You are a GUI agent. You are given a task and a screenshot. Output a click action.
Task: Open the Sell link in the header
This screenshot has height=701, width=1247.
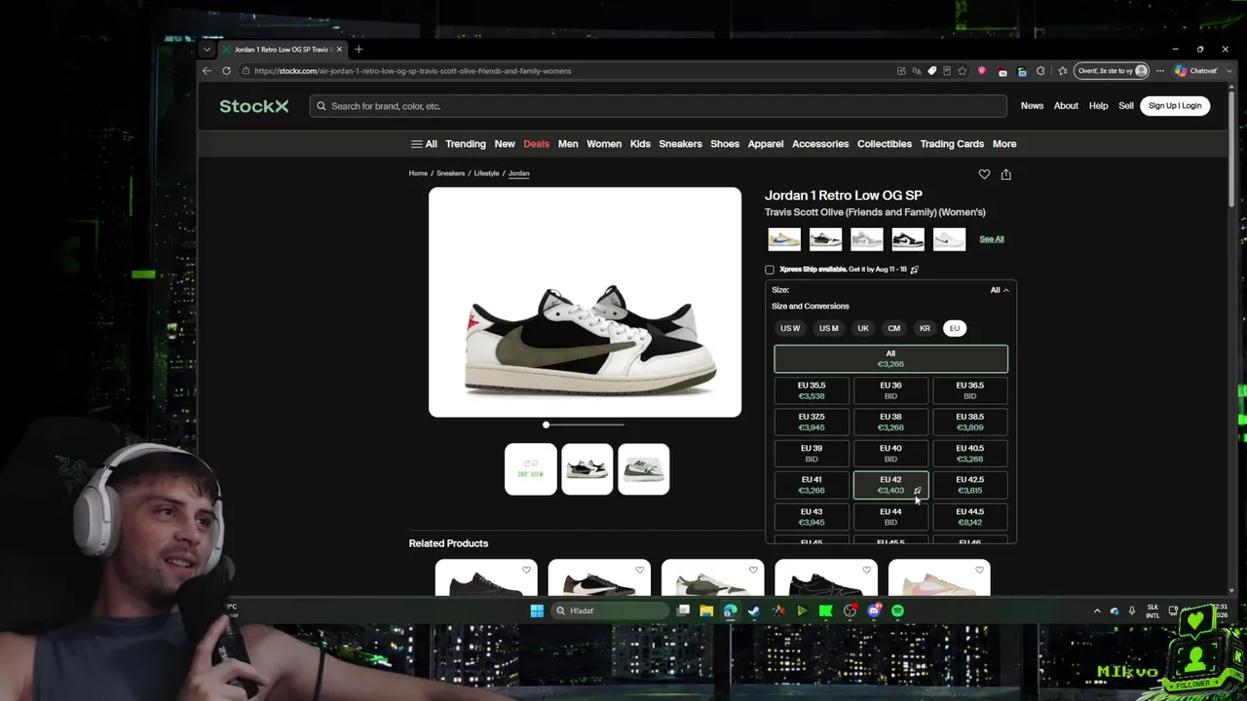click(x=1126, y=106)
